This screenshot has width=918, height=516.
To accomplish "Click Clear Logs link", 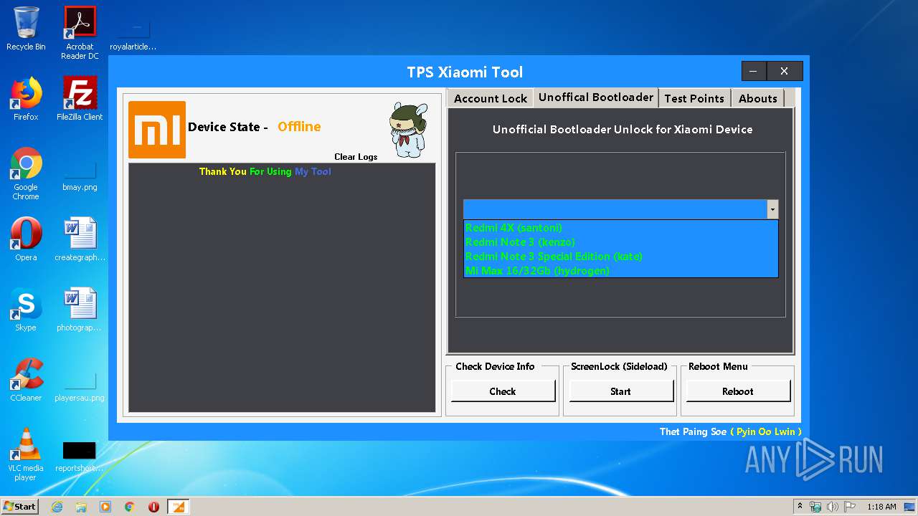I will click(356, 157).
